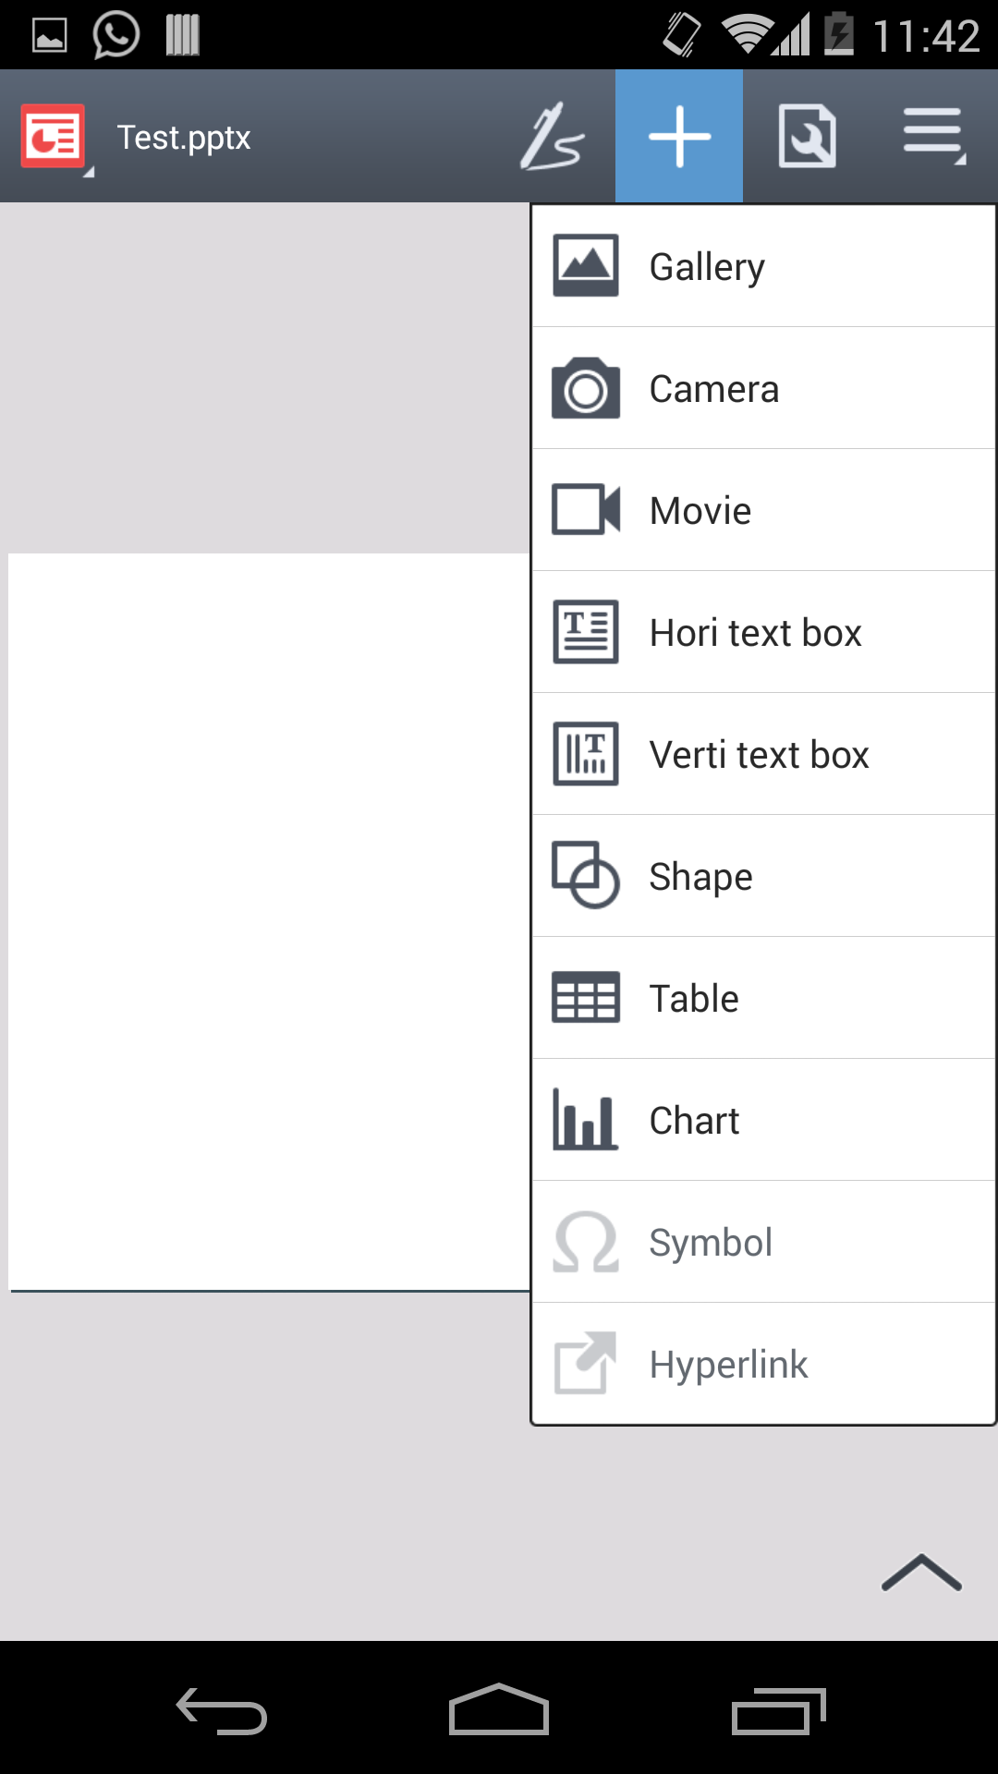Open the find and settings document icon
The height and width of the screenshot is (1774, 998).
(807, 137)
